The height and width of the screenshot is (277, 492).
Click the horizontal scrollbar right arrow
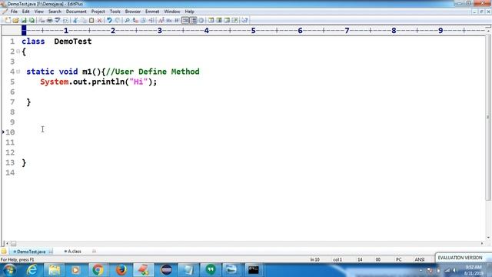pos(482,243)
